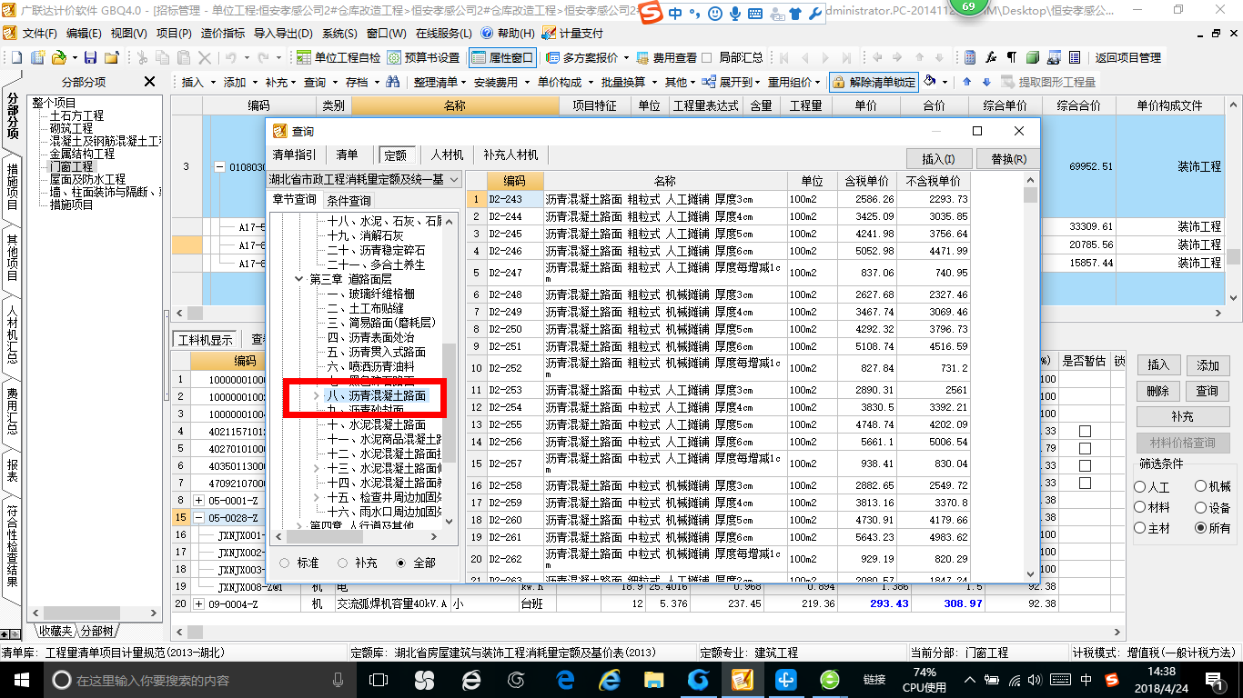This screenshot has height=698, width=1243.
Task: Close the 分部分项 tree panel with X
Action: coord(150,82)
